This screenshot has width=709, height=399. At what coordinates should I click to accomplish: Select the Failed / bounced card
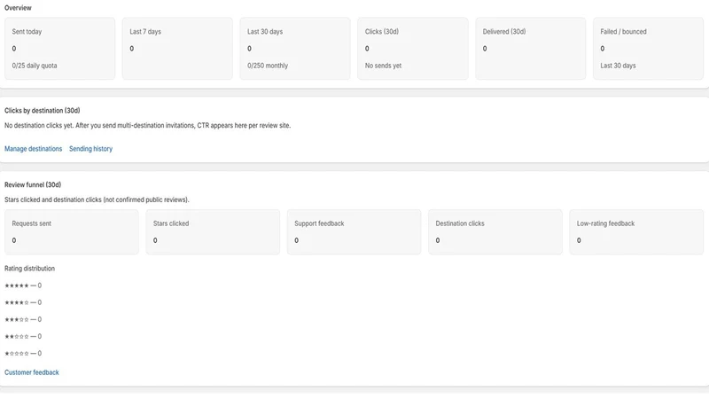pos(648,49)
